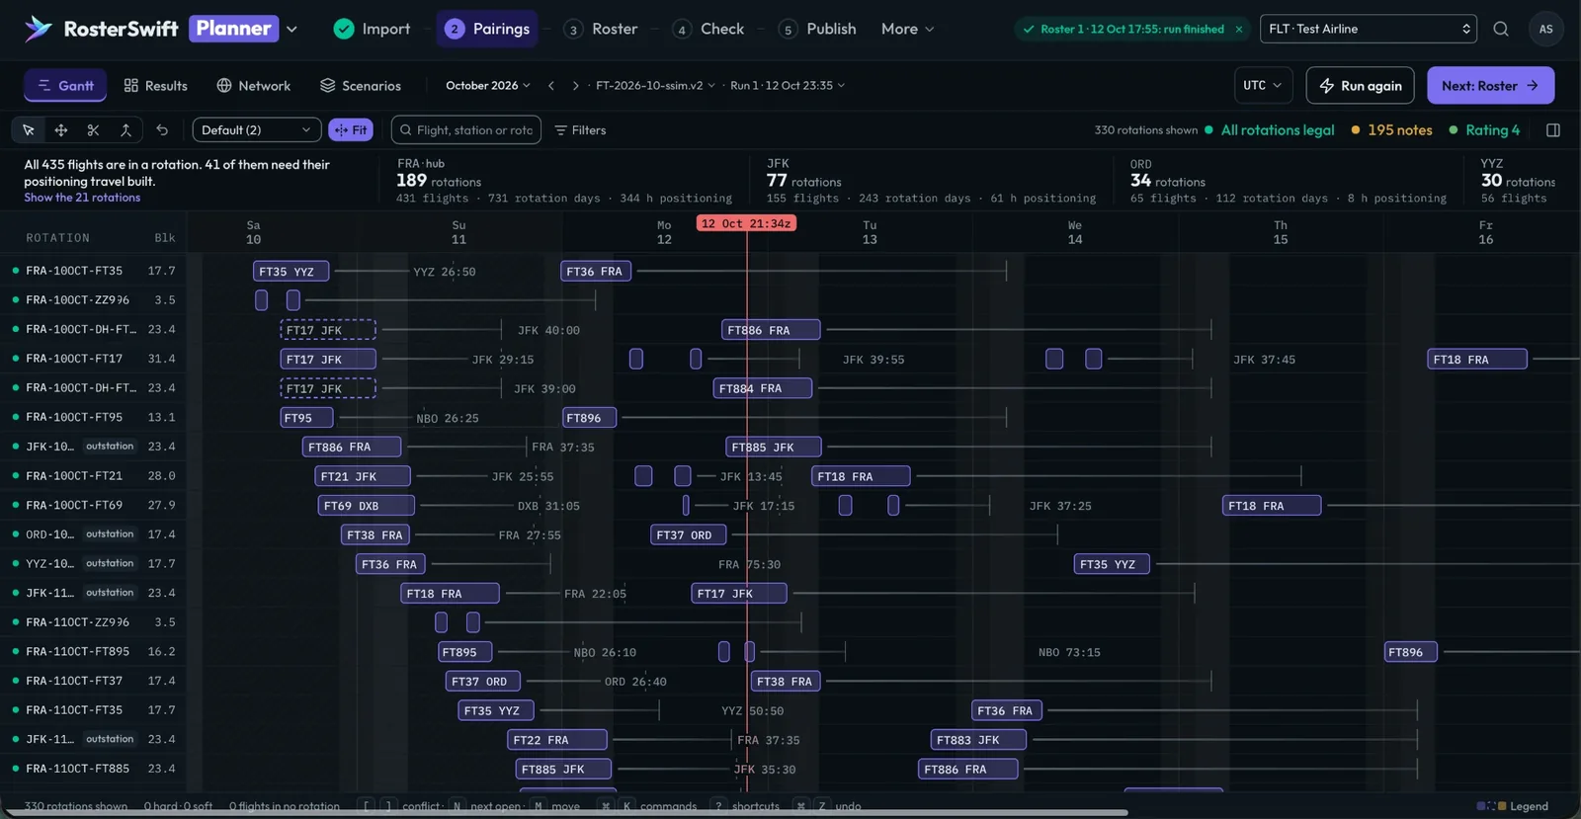Screen dimensions: 1581x819
Task: Switch to the Network tab
Action: [x=253, y=85]
